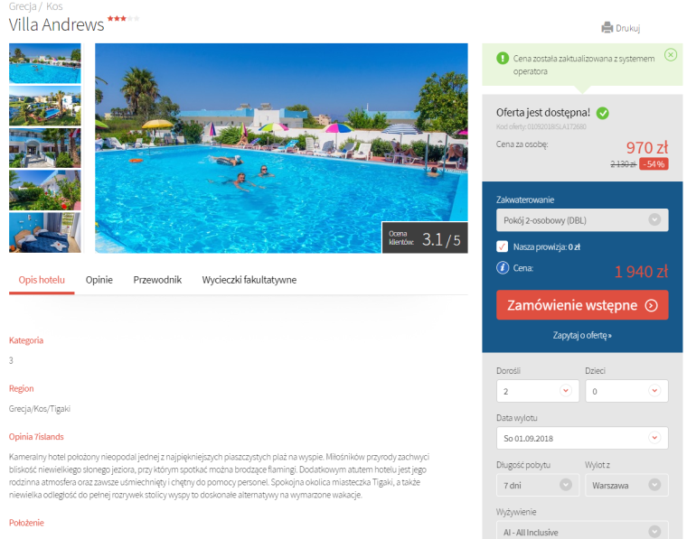Expand the Dzieci children dropdown

click(x=626, y=391)
